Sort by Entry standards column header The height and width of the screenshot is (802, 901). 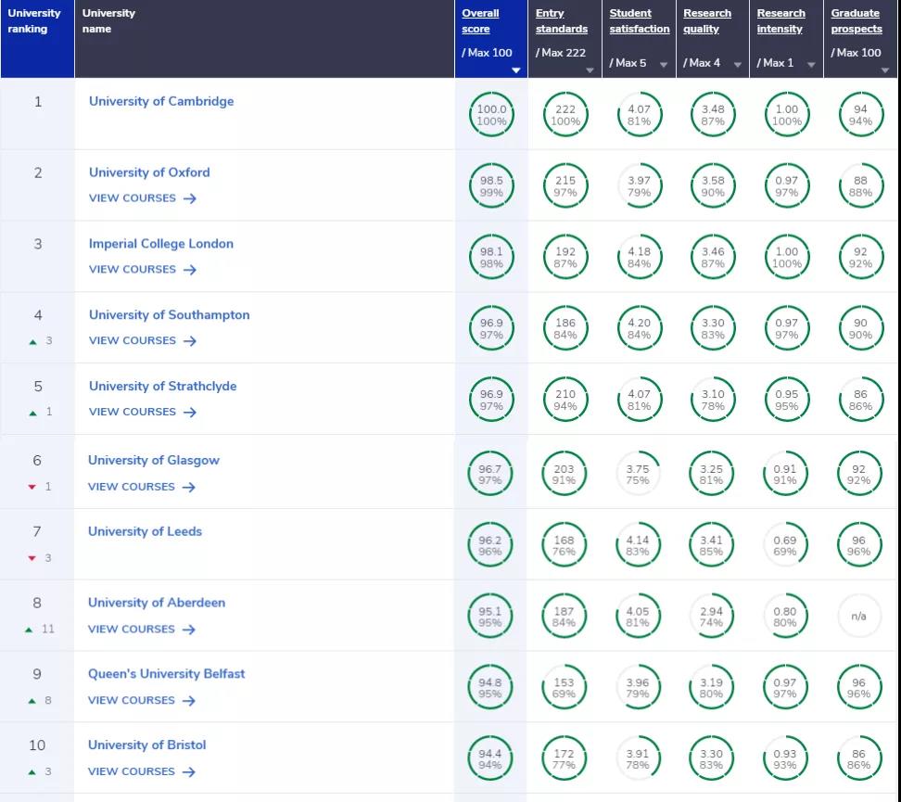pyautogui.click(x=562, y=21)
